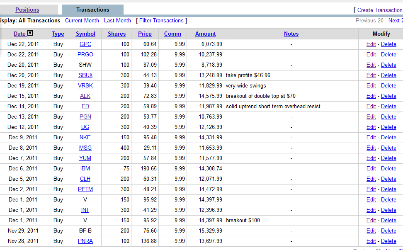Open IBM symbol link
403x250 pixels.
click(85, 169)
